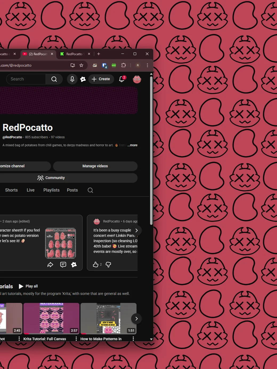Like the RedPocatto post with thumbs up

(x=96, y=265)
